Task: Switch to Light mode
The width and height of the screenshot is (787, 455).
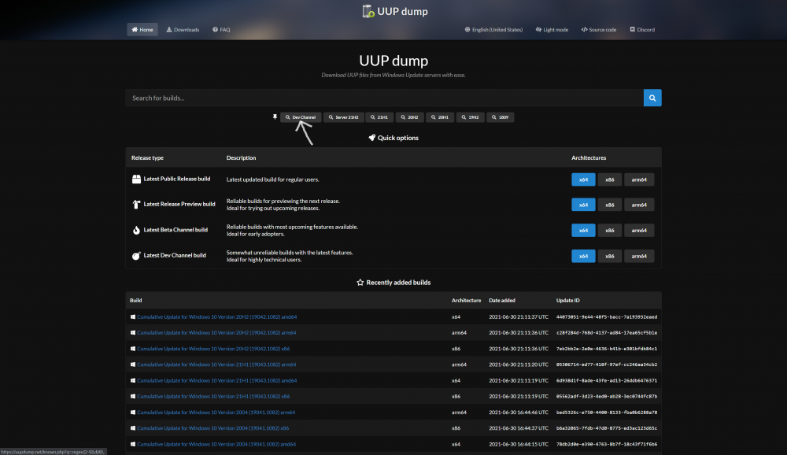Action: coord(552,30)
